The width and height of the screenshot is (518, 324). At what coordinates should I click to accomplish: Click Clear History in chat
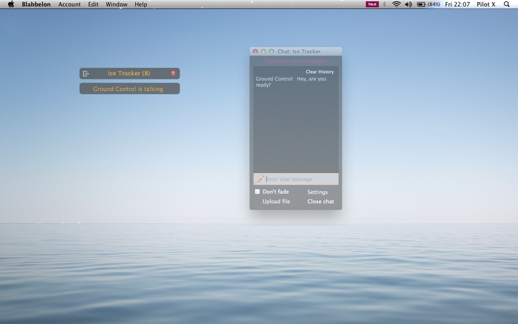(320, 72)
